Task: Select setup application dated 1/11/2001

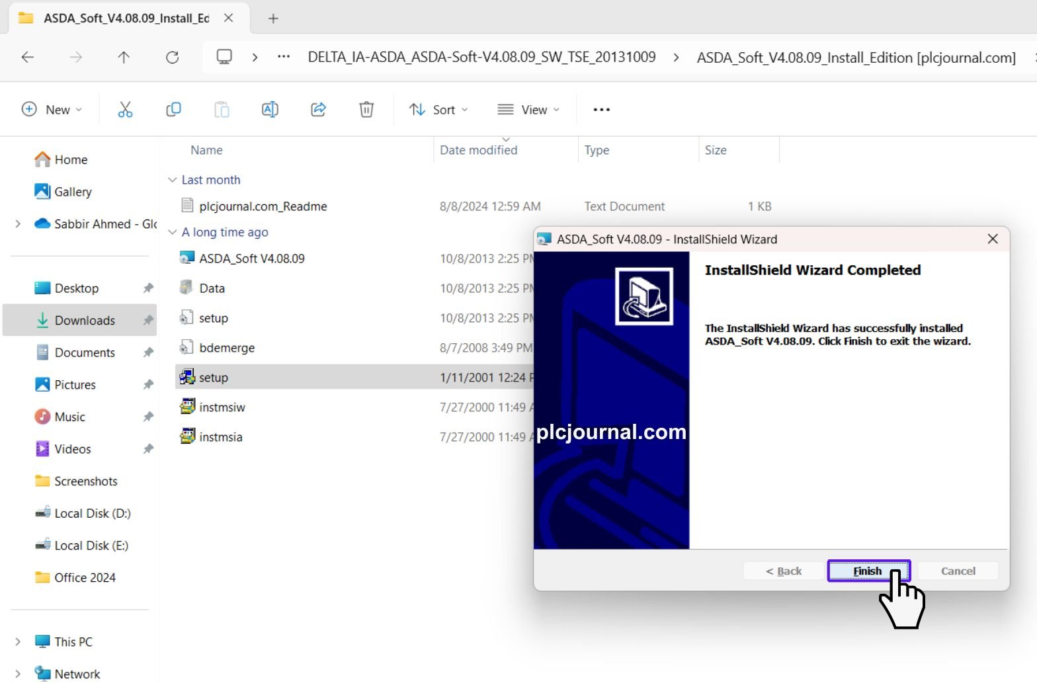Action: [x=354, y=378]
